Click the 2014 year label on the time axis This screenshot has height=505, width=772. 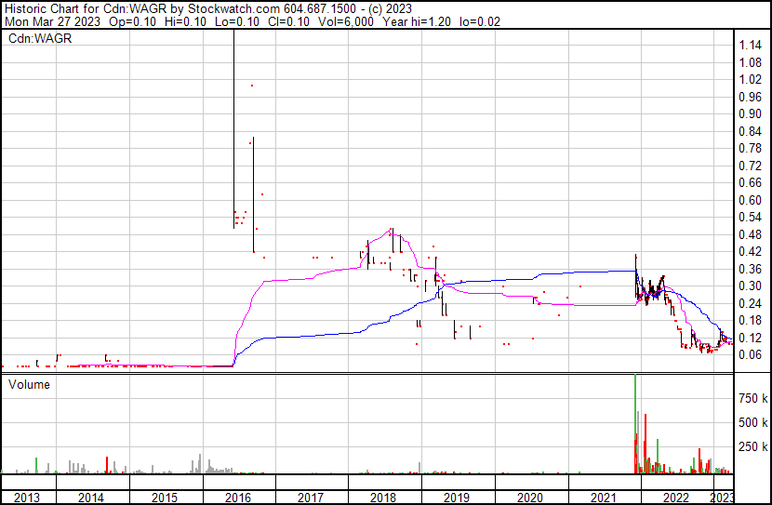91,498
